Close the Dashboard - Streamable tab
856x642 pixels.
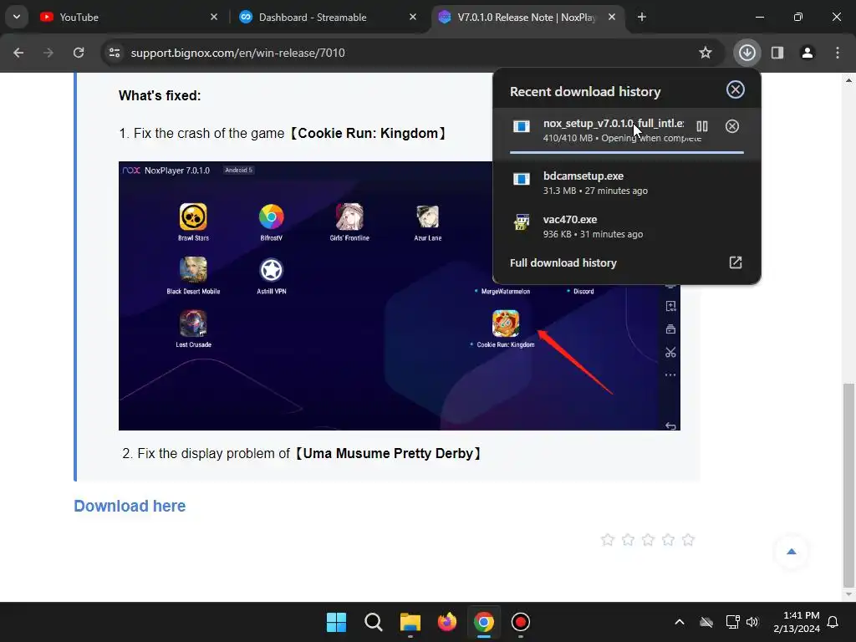click(x=413, y=18)
